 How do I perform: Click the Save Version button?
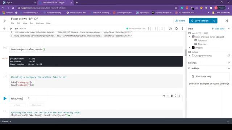[200, 21]
